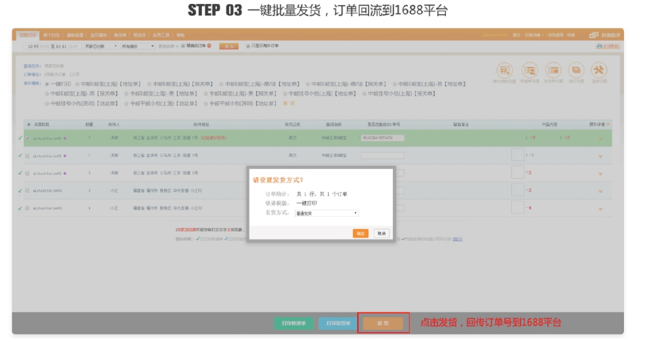668x343 pixels.
Task: Enable the 精确到订单 checkbox
Action: point(183,46)
